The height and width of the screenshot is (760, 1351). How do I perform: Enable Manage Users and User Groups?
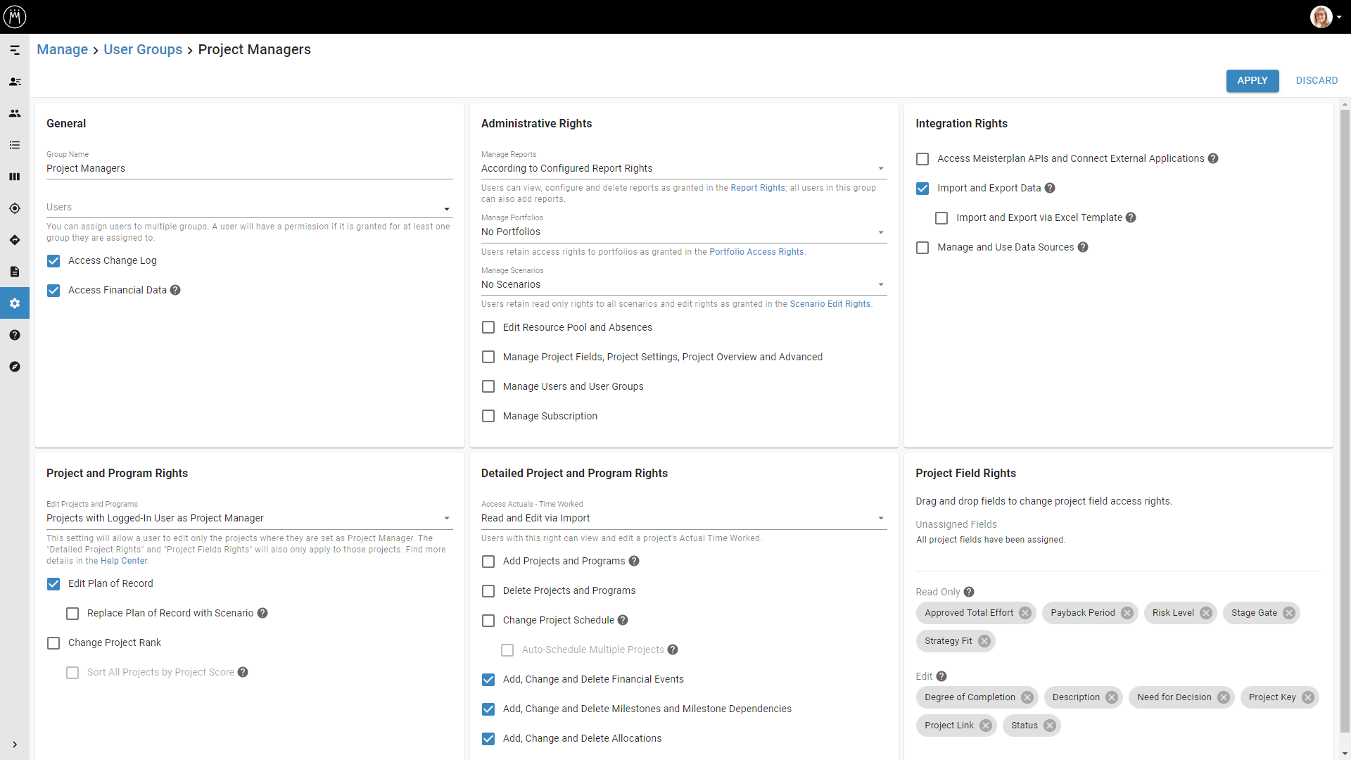[x=488, y=386]
